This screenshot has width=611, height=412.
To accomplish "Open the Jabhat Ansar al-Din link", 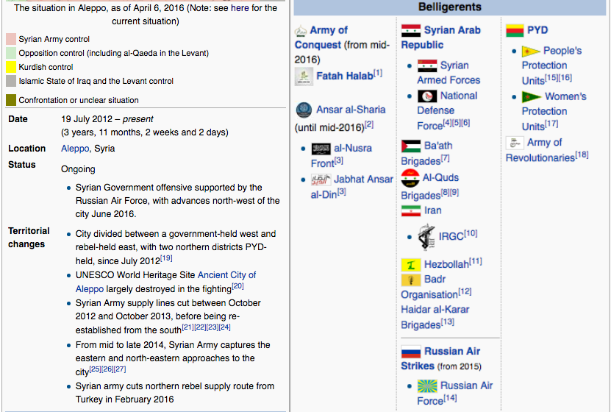I will point(352,187).
